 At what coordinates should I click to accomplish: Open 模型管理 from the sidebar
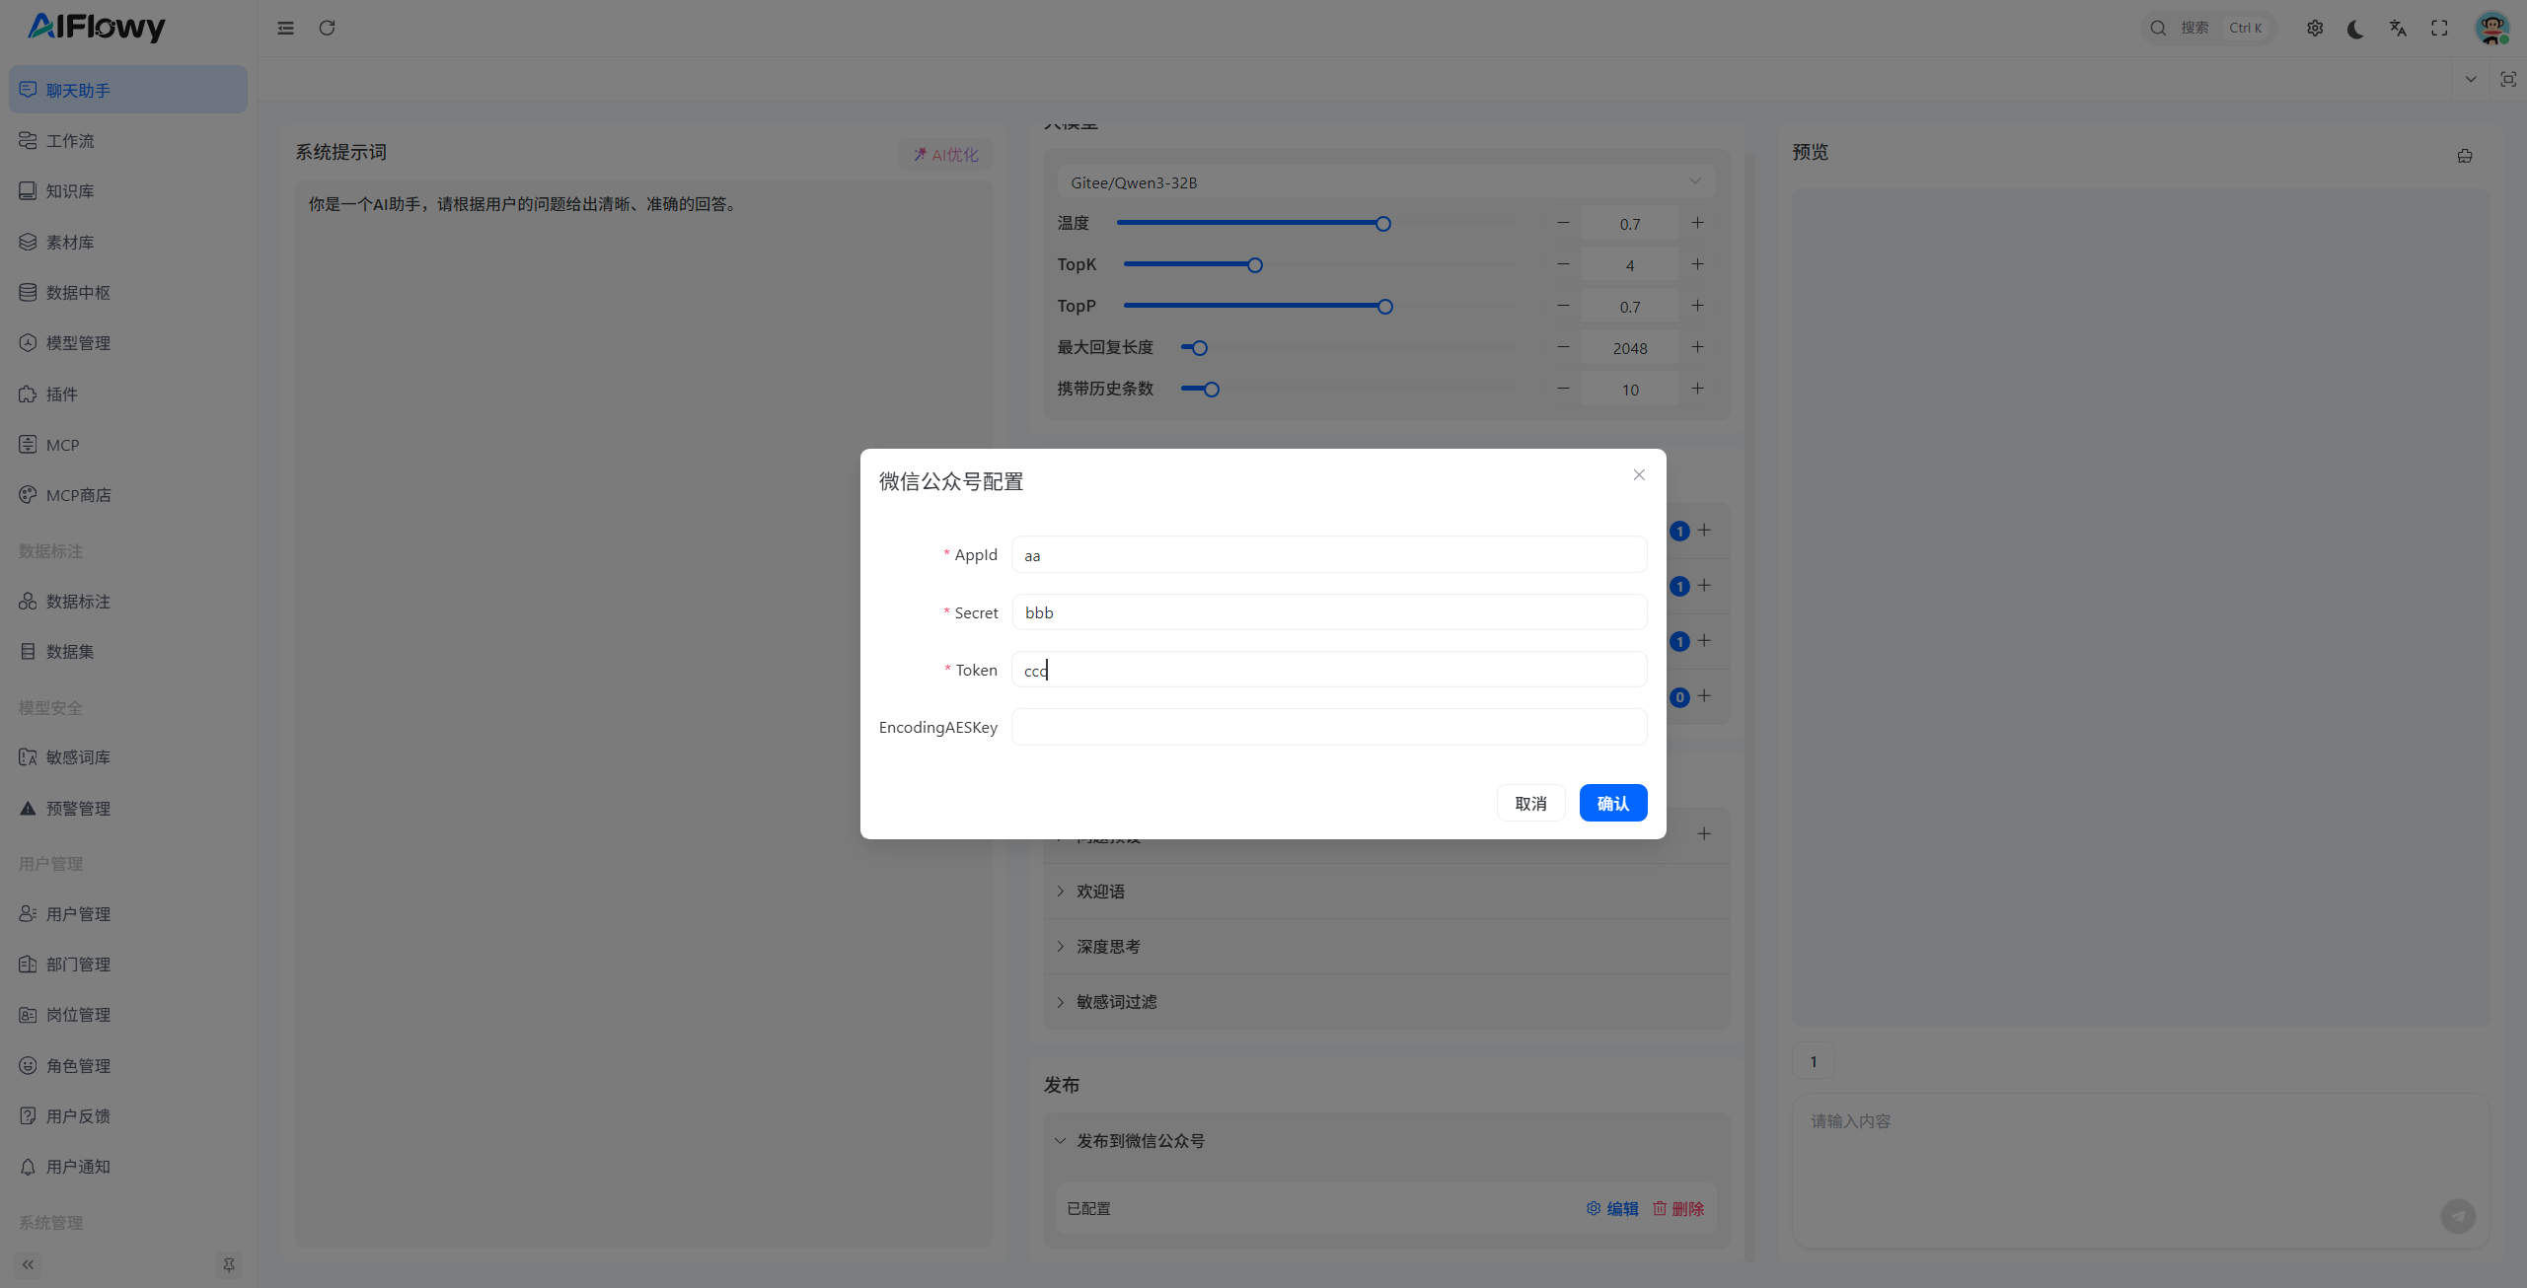coord(78,342)
